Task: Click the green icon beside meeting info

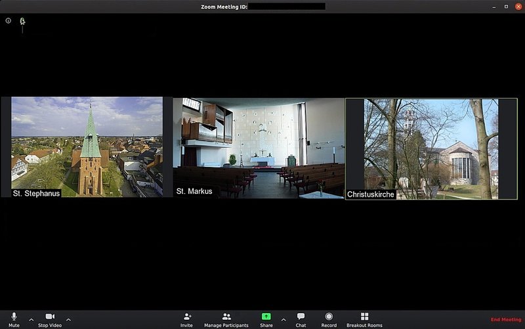Action: coord(22,21)
